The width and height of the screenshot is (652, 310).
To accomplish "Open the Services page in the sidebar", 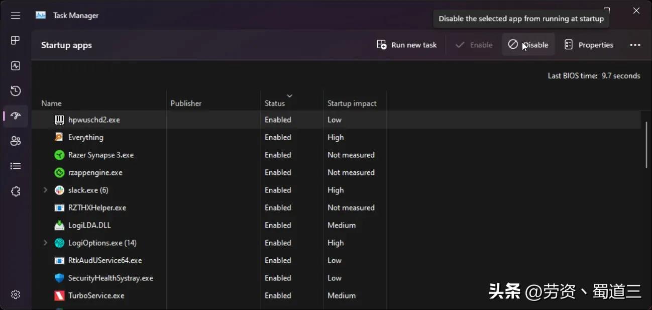I will 16,191.
